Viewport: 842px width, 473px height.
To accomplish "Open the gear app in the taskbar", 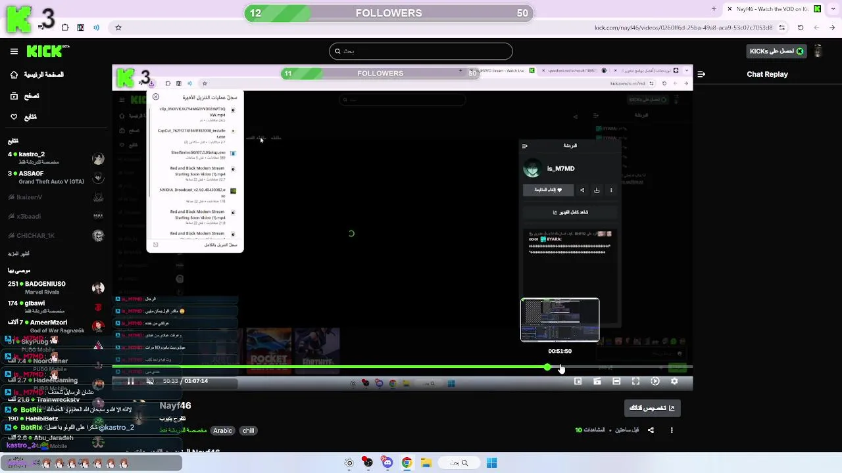I will [349, 463].
